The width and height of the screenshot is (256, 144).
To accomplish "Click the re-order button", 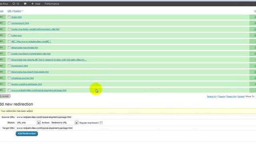I will 5,96.
